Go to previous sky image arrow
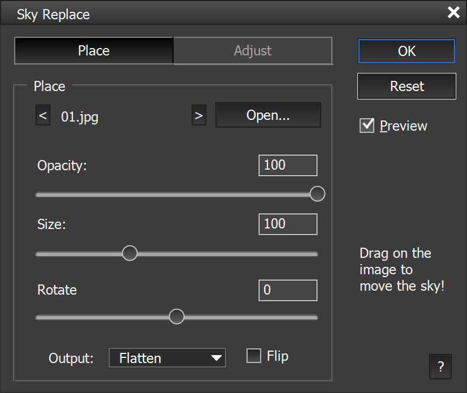This screenshot has height=393, width=467. pos(42,115)
